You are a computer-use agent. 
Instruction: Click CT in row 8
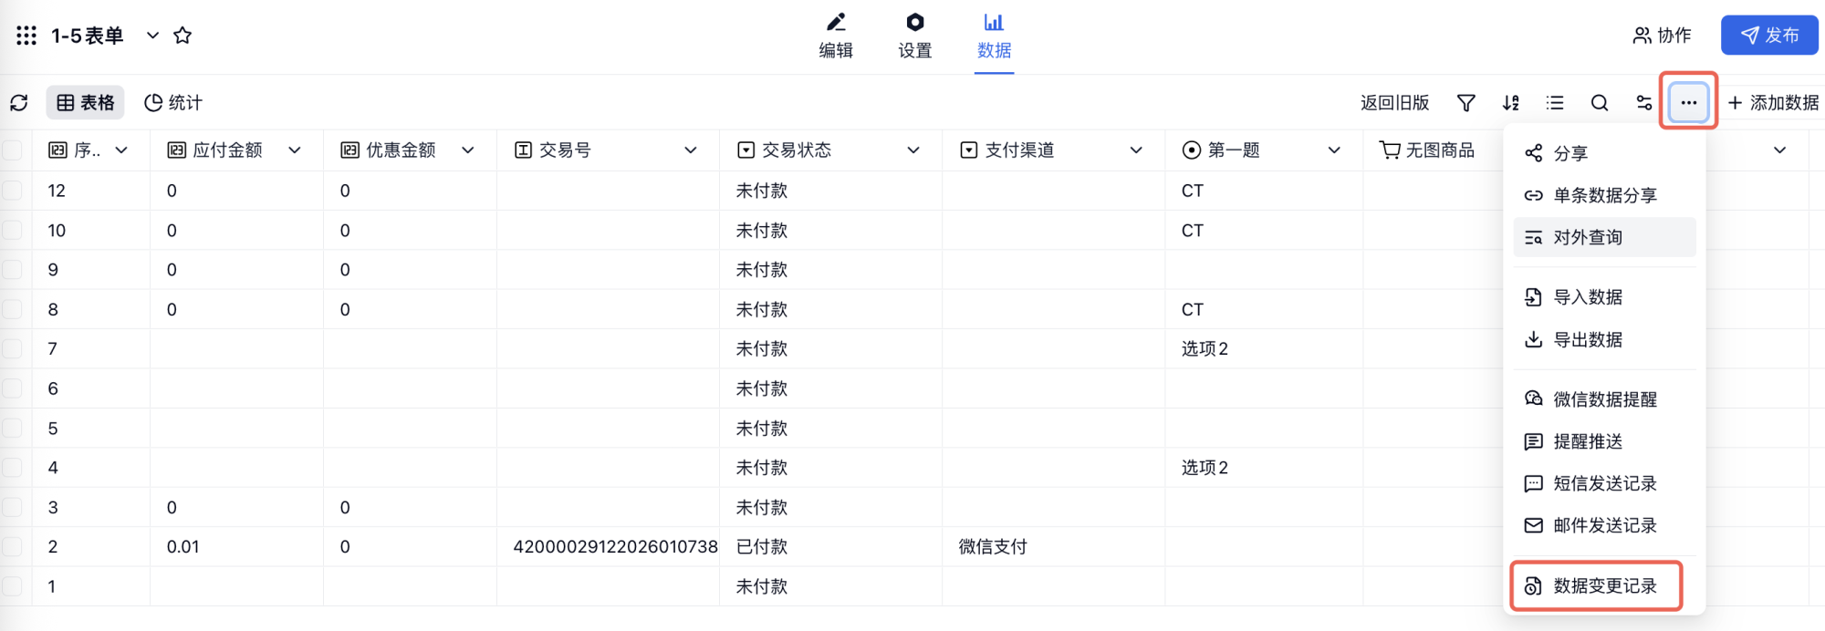click(1192, 310)
